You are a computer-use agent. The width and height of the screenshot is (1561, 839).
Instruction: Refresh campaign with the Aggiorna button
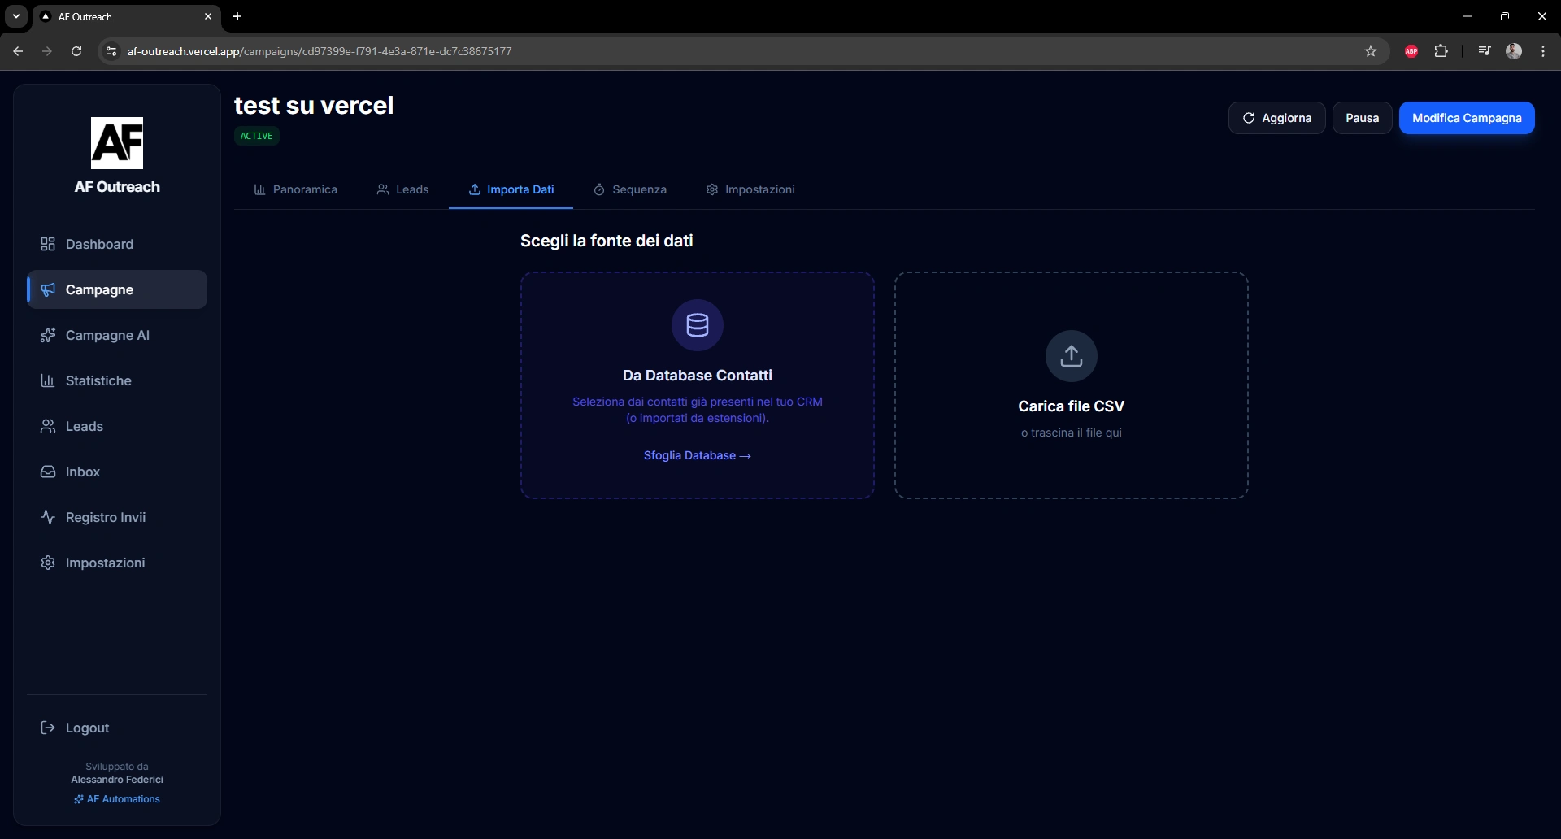coord(1277,118)
